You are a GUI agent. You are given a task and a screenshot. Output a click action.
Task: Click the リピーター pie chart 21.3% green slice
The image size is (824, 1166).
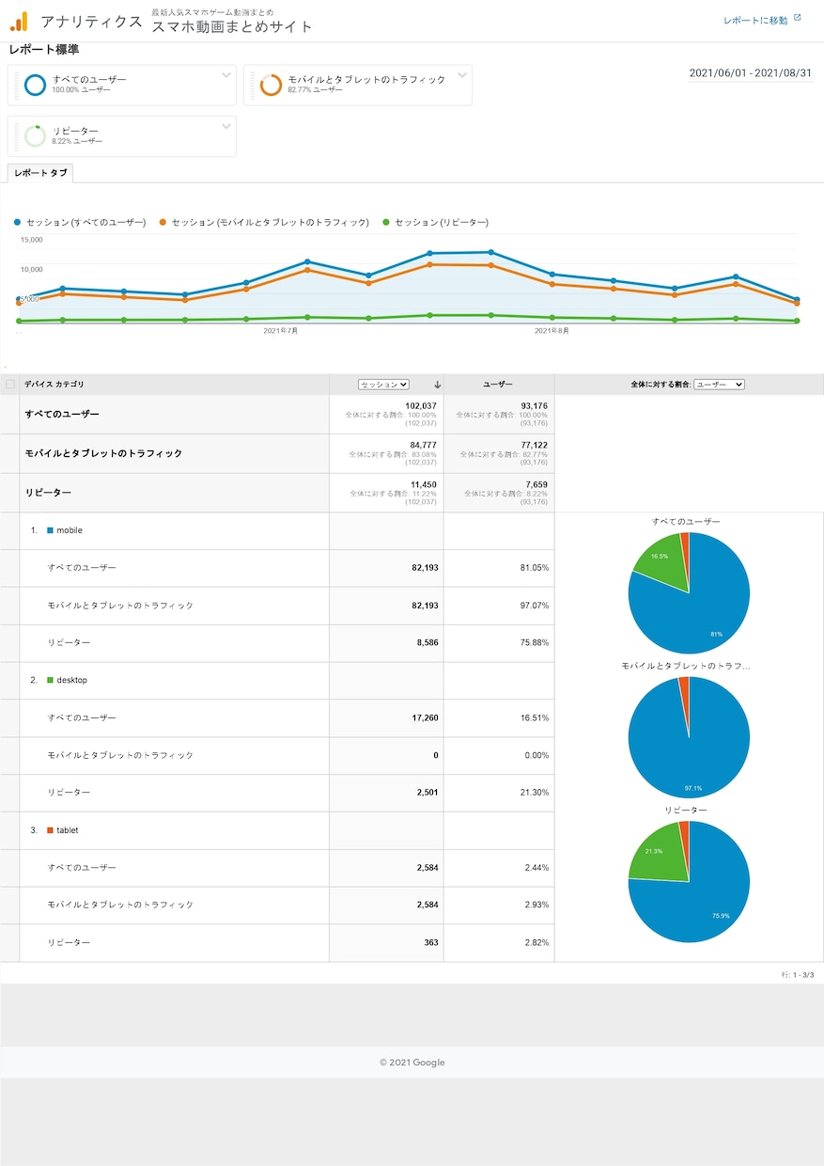point(658,851)
